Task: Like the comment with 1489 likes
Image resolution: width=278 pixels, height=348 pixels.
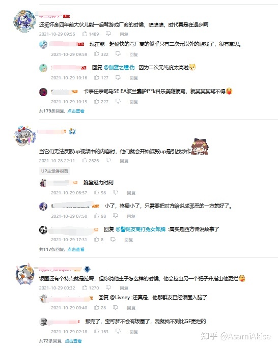Action: click(85, 34)
